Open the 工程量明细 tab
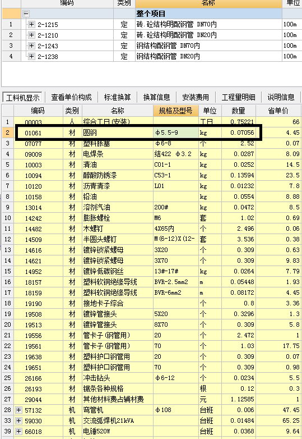Viewport: 302px width, 439px height. [x=238, y=97]
